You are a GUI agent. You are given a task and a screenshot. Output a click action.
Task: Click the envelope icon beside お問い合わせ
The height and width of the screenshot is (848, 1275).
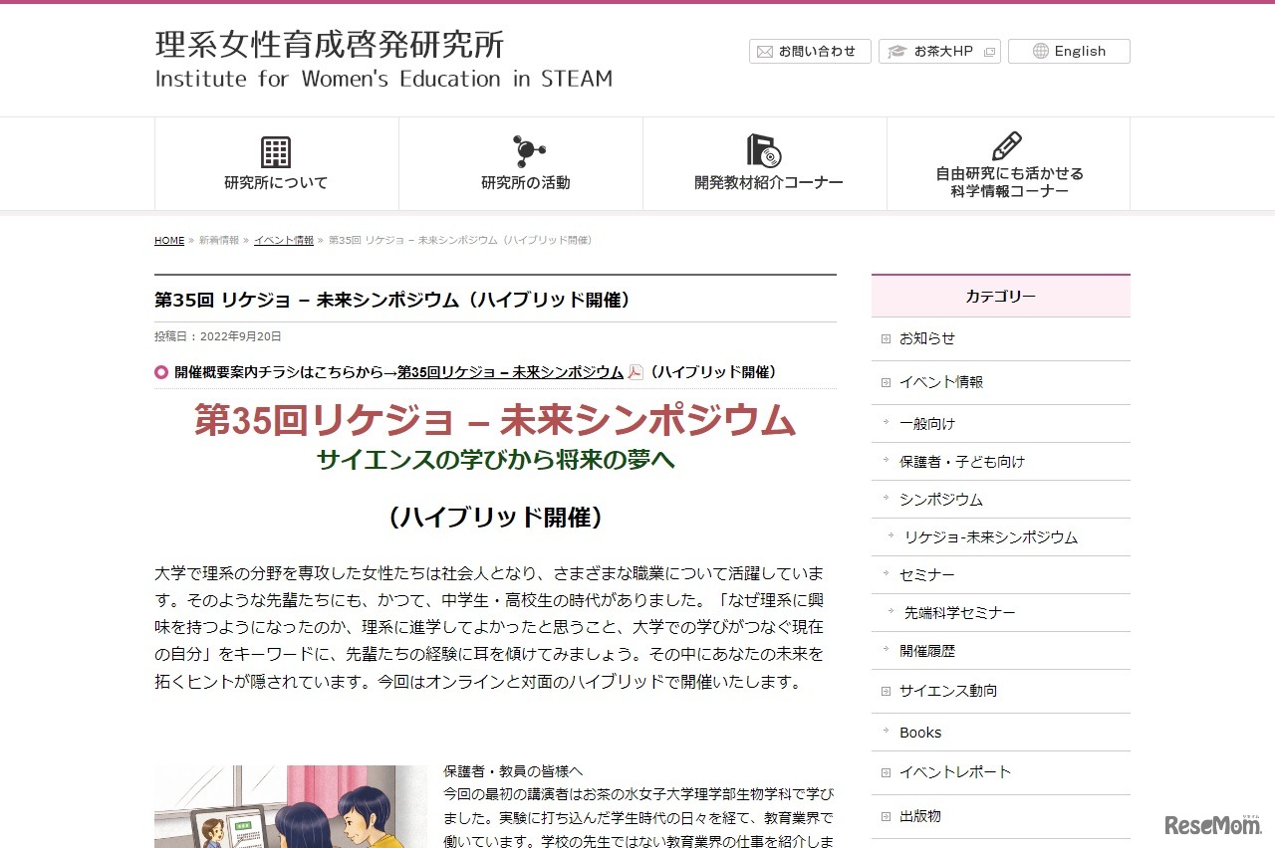(x=765, y=52)
